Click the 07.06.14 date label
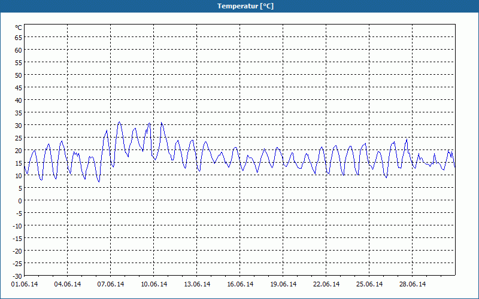 coord(111,284)
